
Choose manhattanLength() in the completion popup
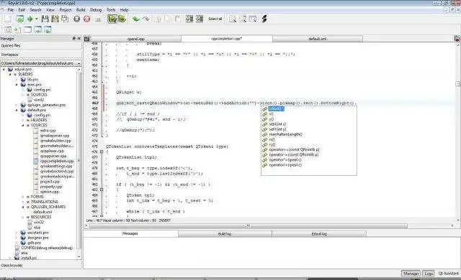coord(285,134)
